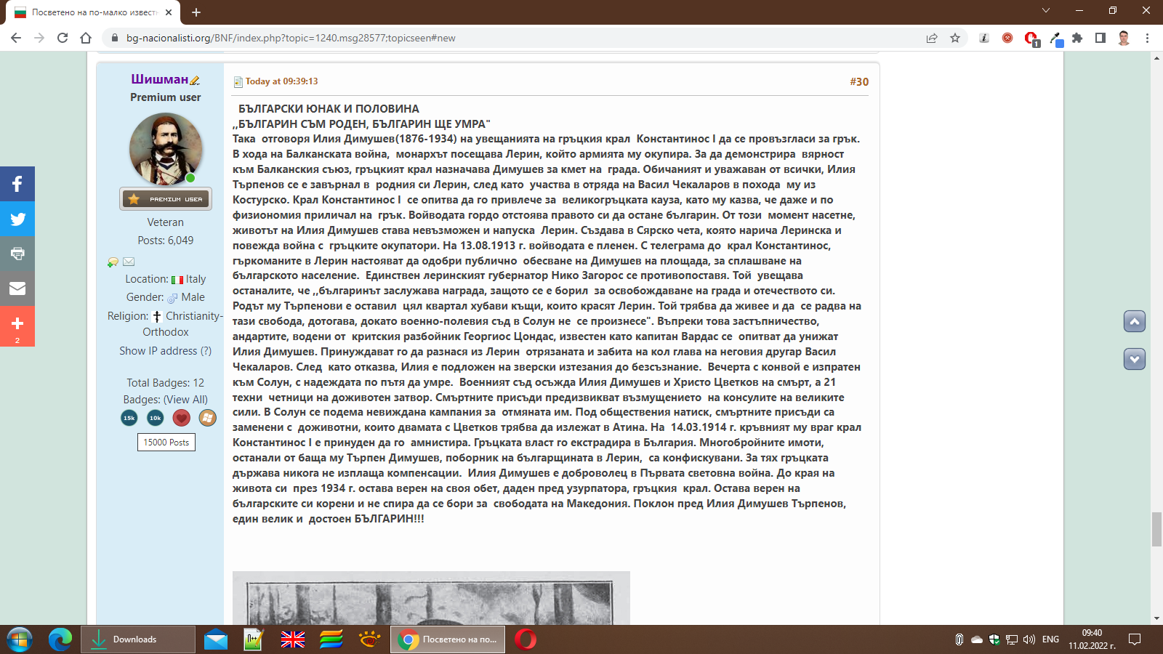1163x654 pixels.
Task: Click the post icon next to Today
Action: [x=238, y=82]
